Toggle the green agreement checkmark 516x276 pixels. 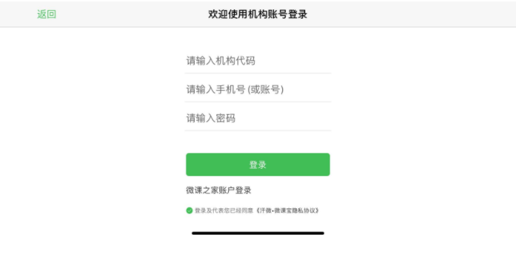189,210
